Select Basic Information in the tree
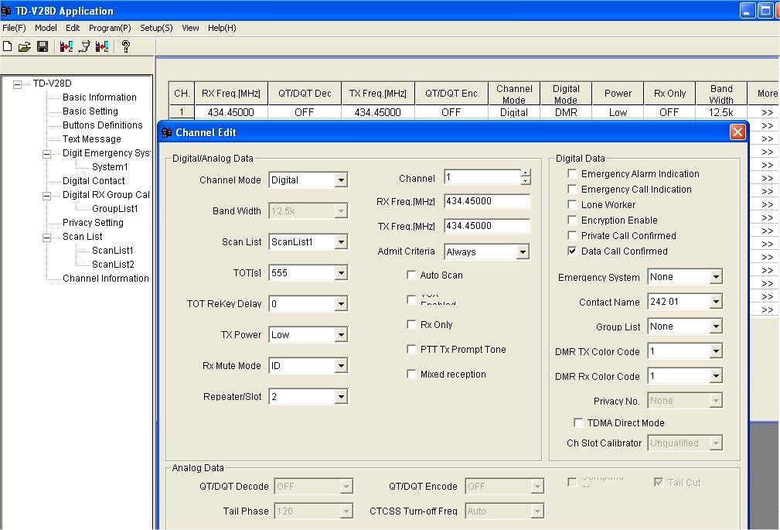Viewport: 780px width, 530px height. [x=100, y=97]
